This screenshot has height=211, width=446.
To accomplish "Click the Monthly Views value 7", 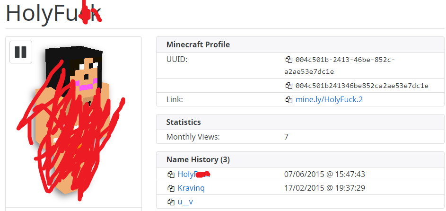I will (x=286, y=137).
